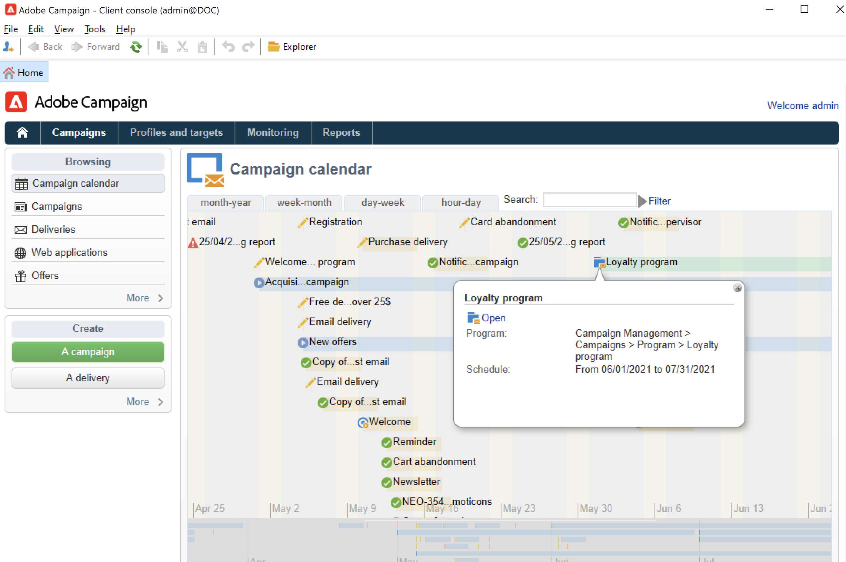Click the green refresh icon in toolbar
This screenshot has height=562, width=846.
point(136,47)
